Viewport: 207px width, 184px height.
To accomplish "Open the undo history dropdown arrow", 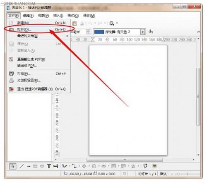I will click(95, 23).
